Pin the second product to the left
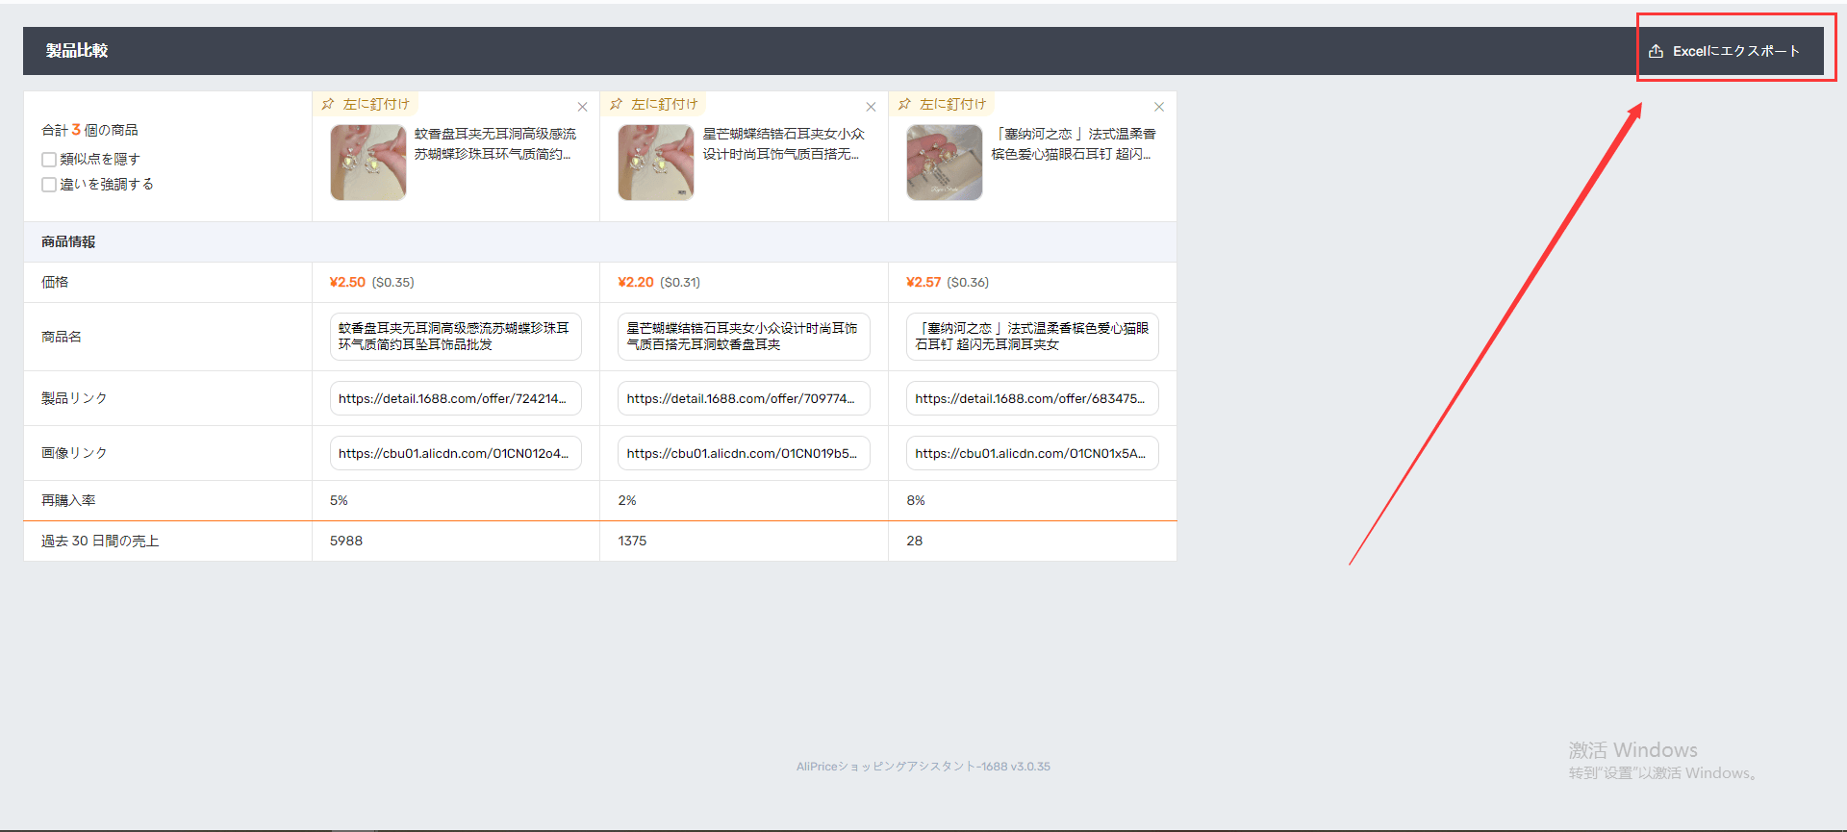Viewport: 1847px width, 832px height. (654, 104)
